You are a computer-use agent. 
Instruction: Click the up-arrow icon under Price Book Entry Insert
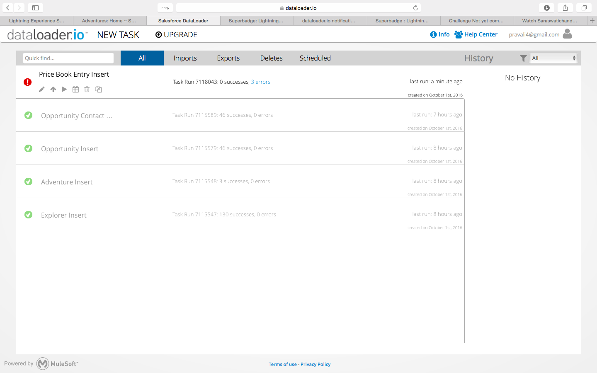[53, 89]
